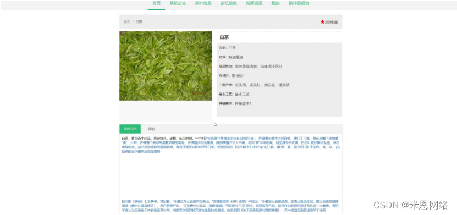Click the paragraph starting 陆羽的《茶经》
The image size is (457, 215).
point(230,206)
